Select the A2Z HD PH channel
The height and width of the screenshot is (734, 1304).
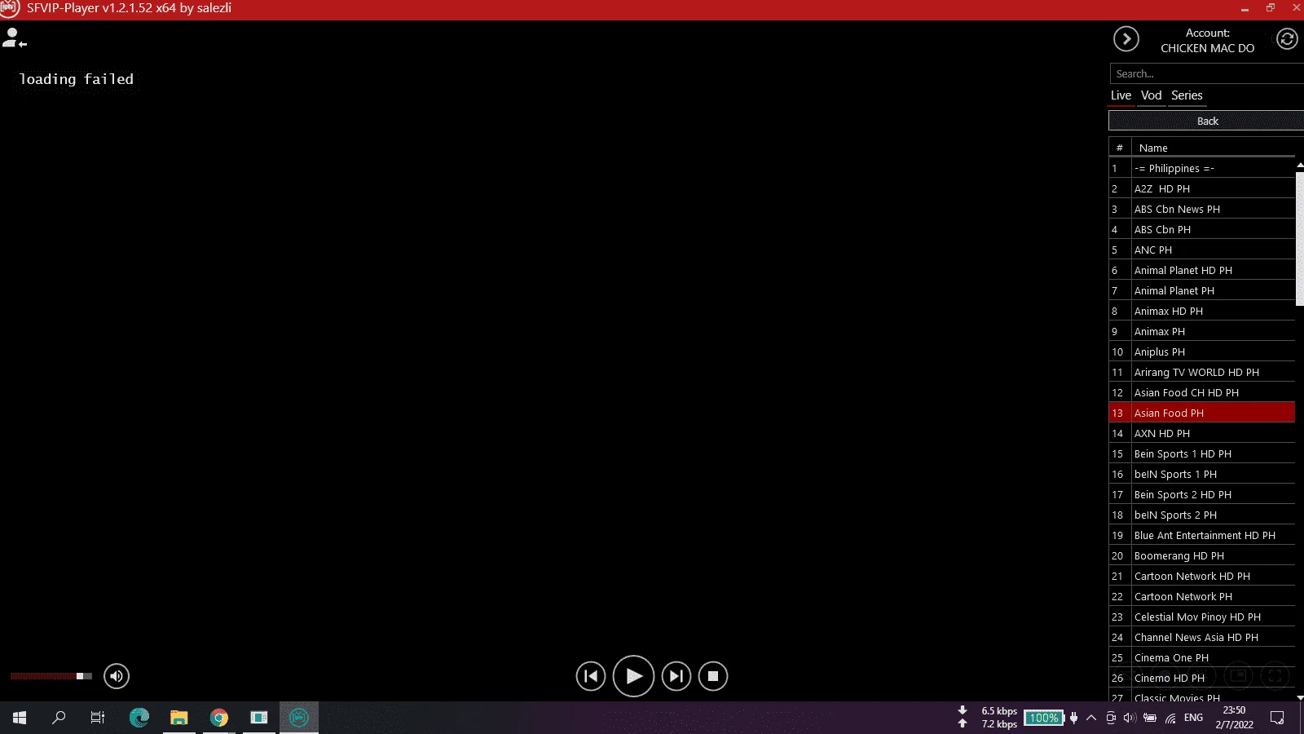click(1202, 188)
